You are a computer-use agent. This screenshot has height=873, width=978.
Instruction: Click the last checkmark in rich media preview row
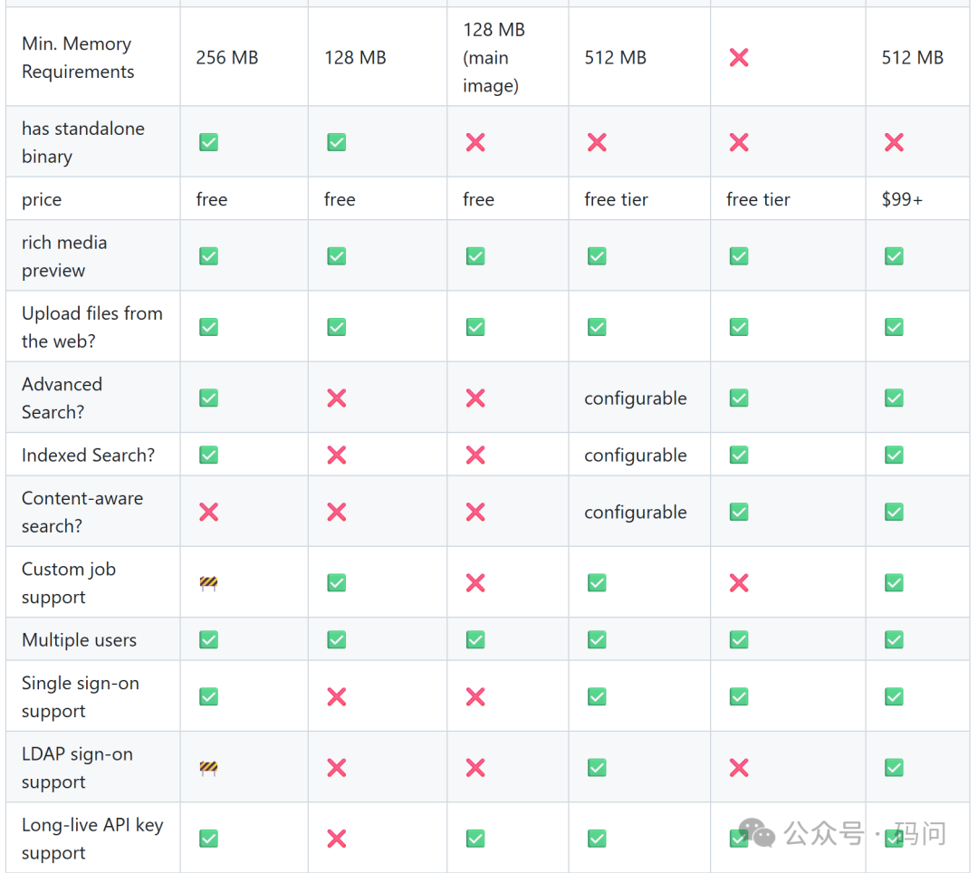click(x=894, y=256)
